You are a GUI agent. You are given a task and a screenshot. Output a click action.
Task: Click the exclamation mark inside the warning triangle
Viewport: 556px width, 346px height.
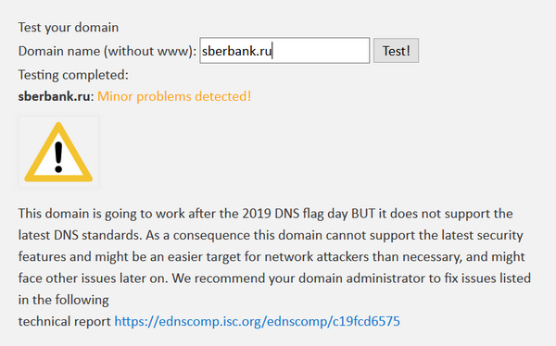pos(58,157)
